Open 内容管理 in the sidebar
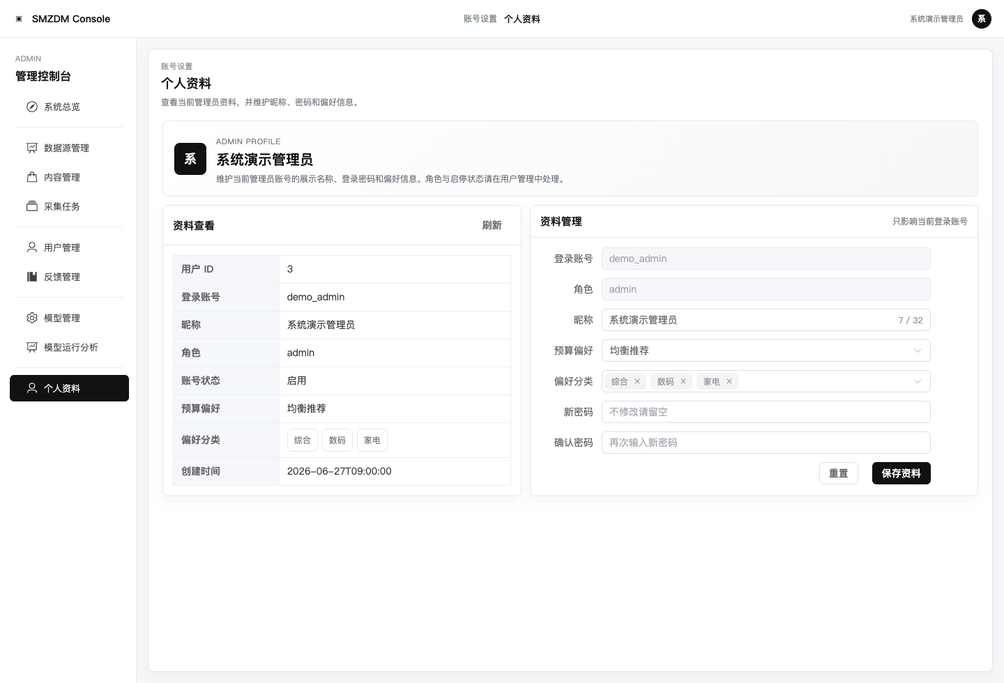1004x683 pixels. tap(69, 177)
